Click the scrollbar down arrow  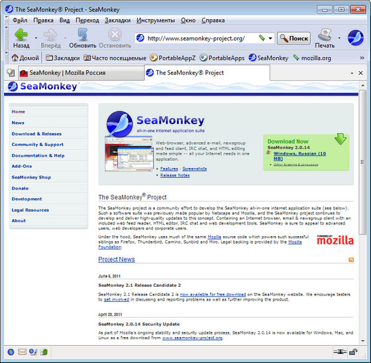click(363, 341)
